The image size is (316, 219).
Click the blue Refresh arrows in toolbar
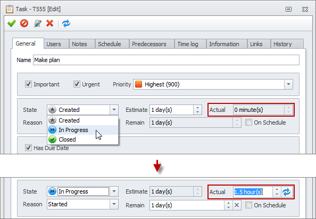[x=66, y=23]
